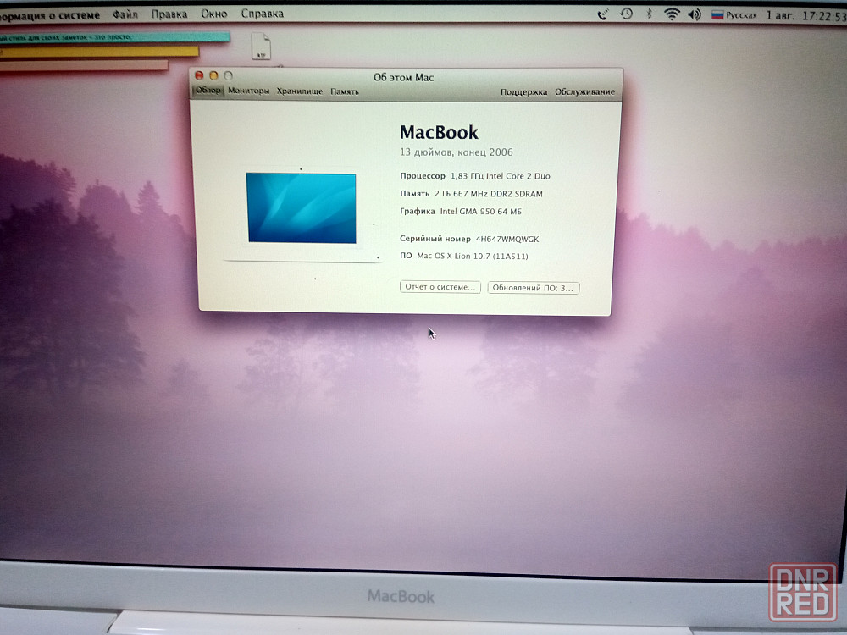Open the Обслуживание section
This screenshot has height=635, width=847.
click(x=584, y=91)
